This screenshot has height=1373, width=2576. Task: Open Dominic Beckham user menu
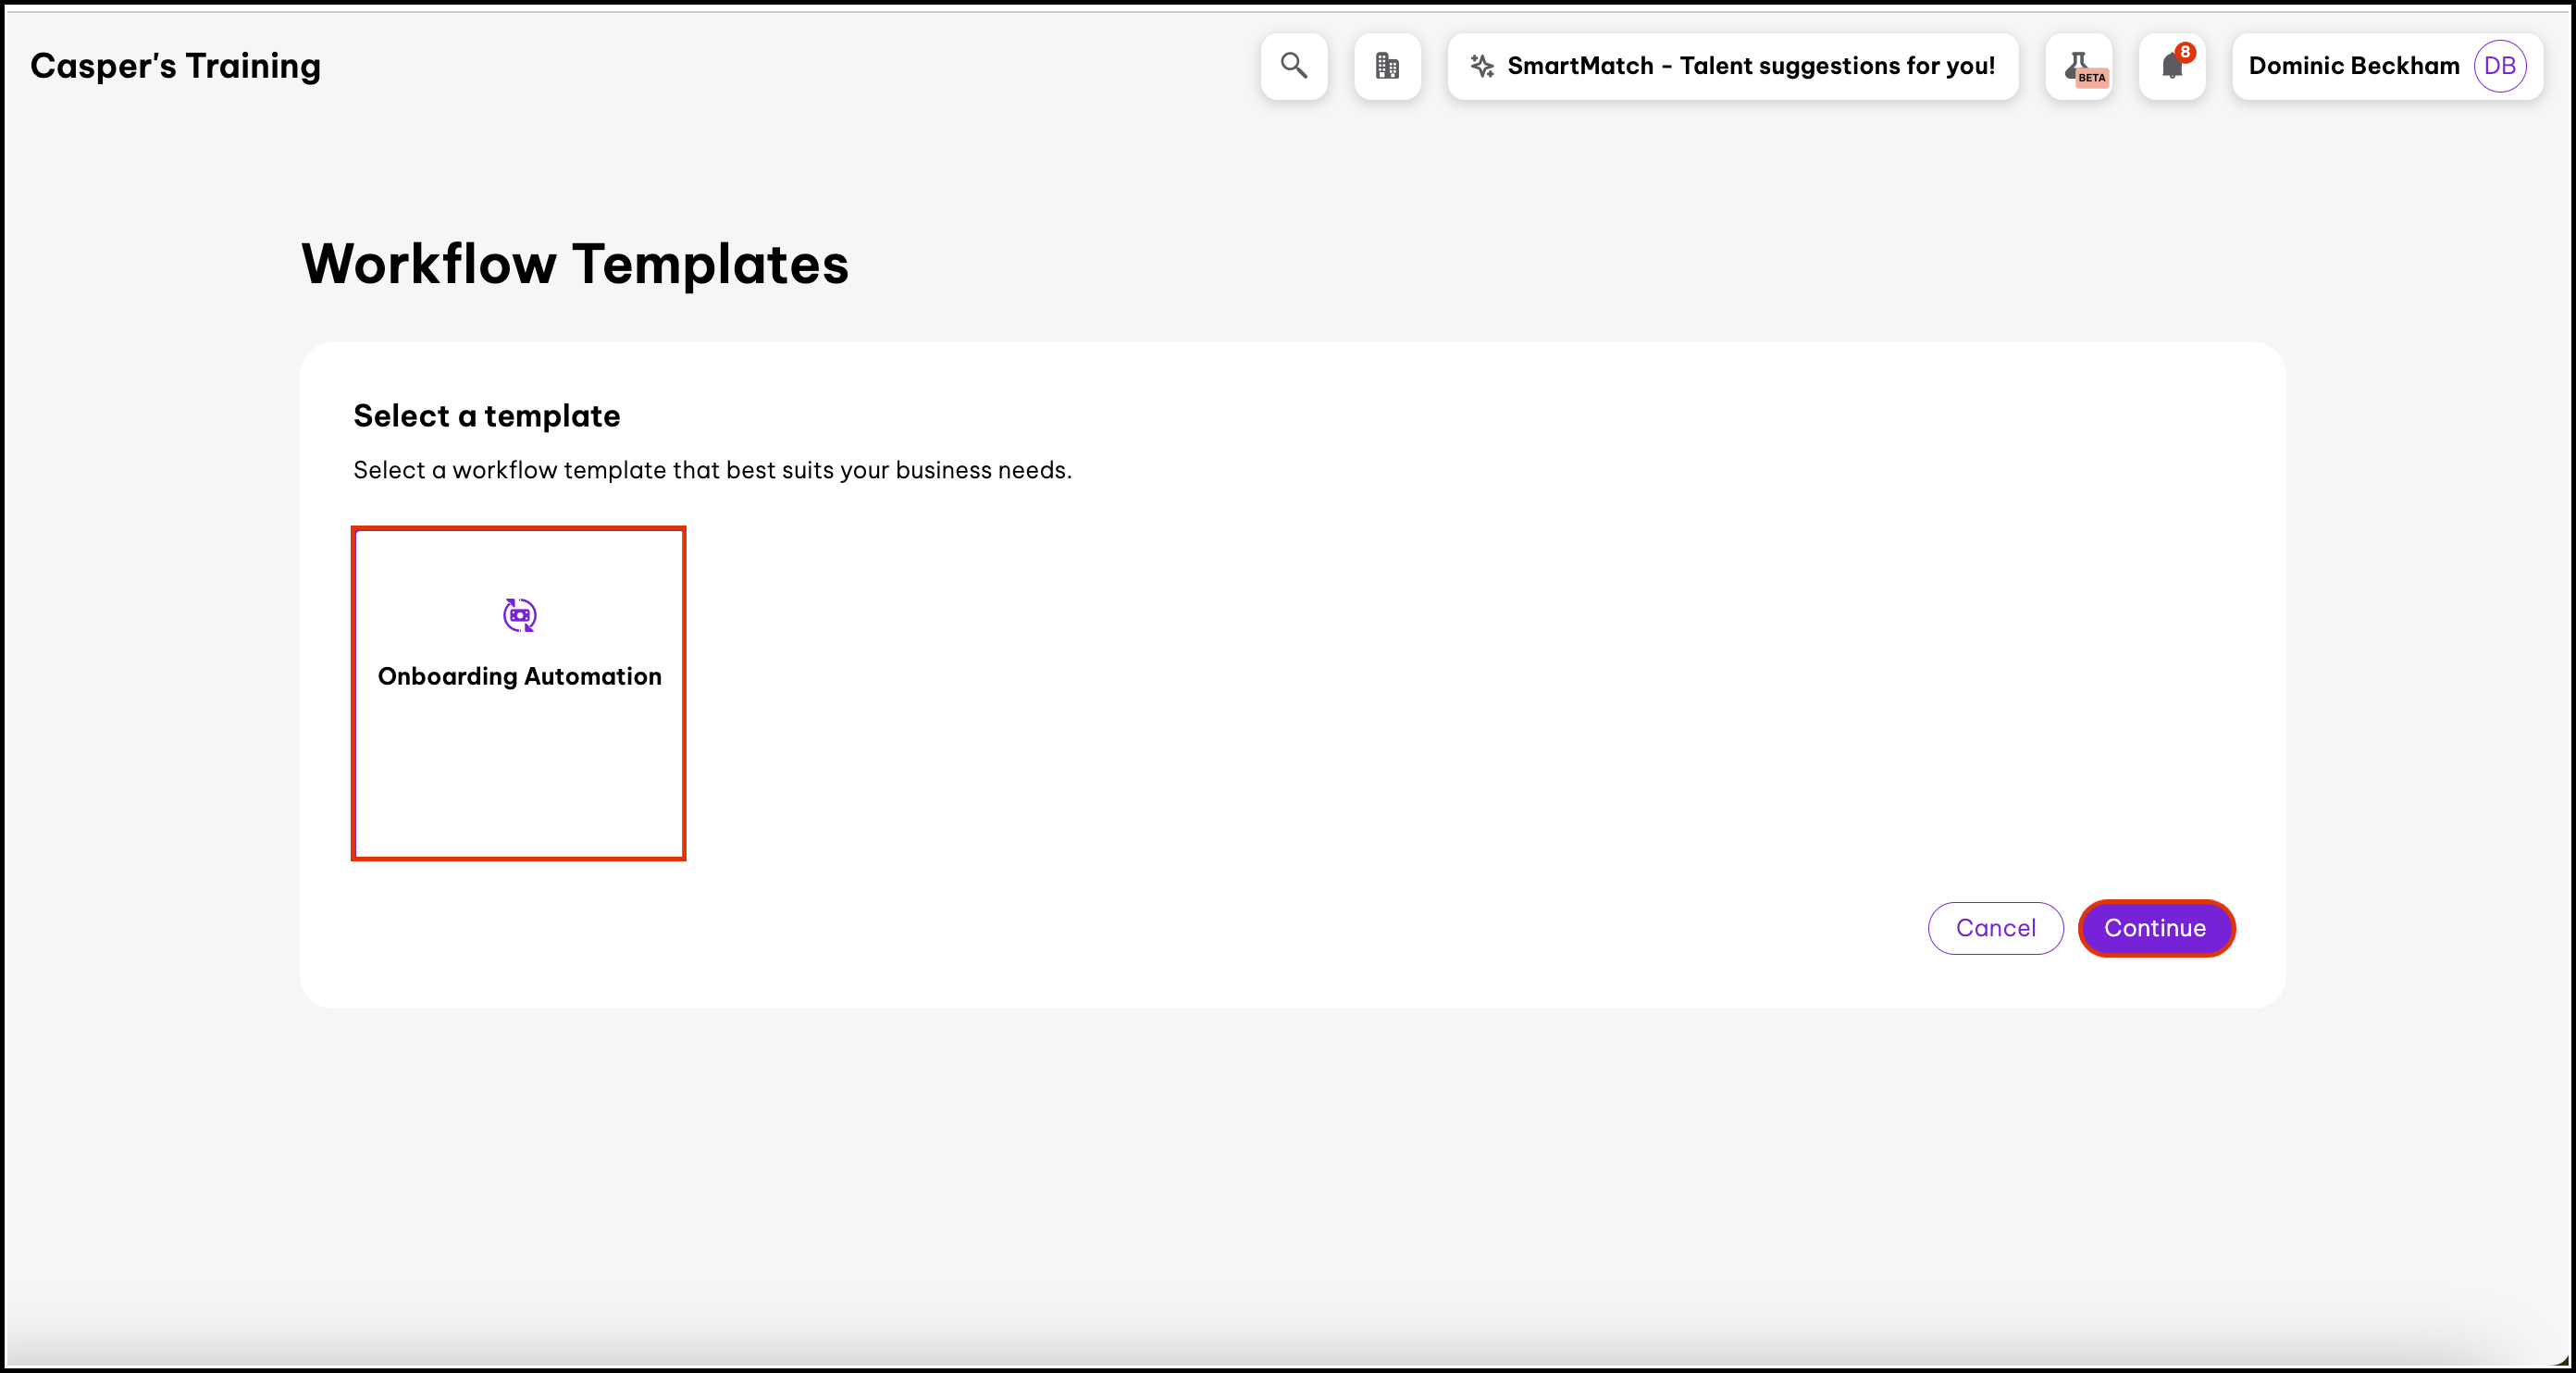click(2353, 66)
